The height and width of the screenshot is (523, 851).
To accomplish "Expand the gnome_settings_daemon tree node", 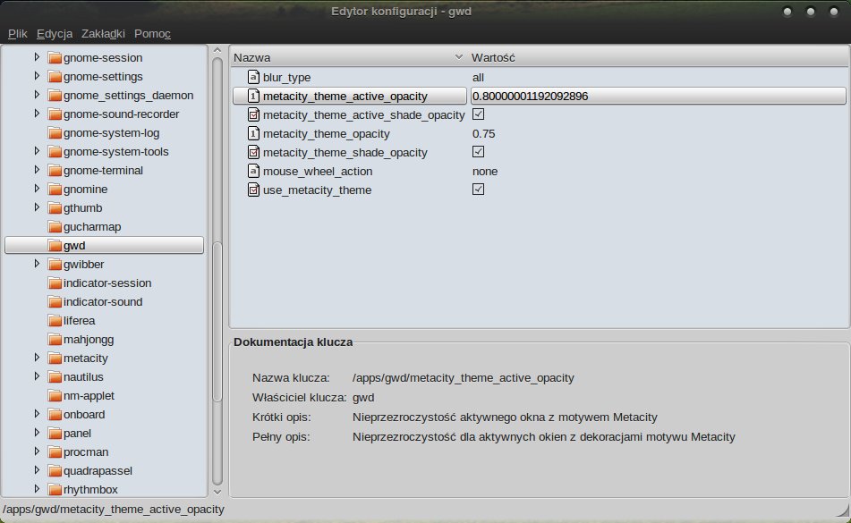I will (x=37, y=95).
